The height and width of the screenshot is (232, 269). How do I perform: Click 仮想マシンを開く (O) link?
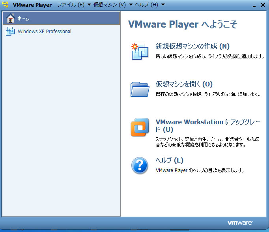[x=184, y=84]
